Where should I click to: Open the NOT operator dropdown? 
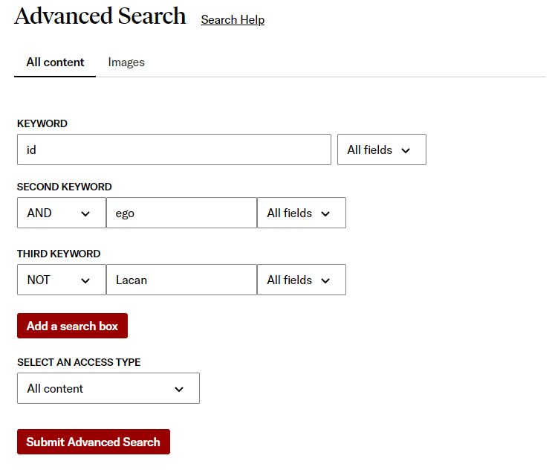pos(61,280)
